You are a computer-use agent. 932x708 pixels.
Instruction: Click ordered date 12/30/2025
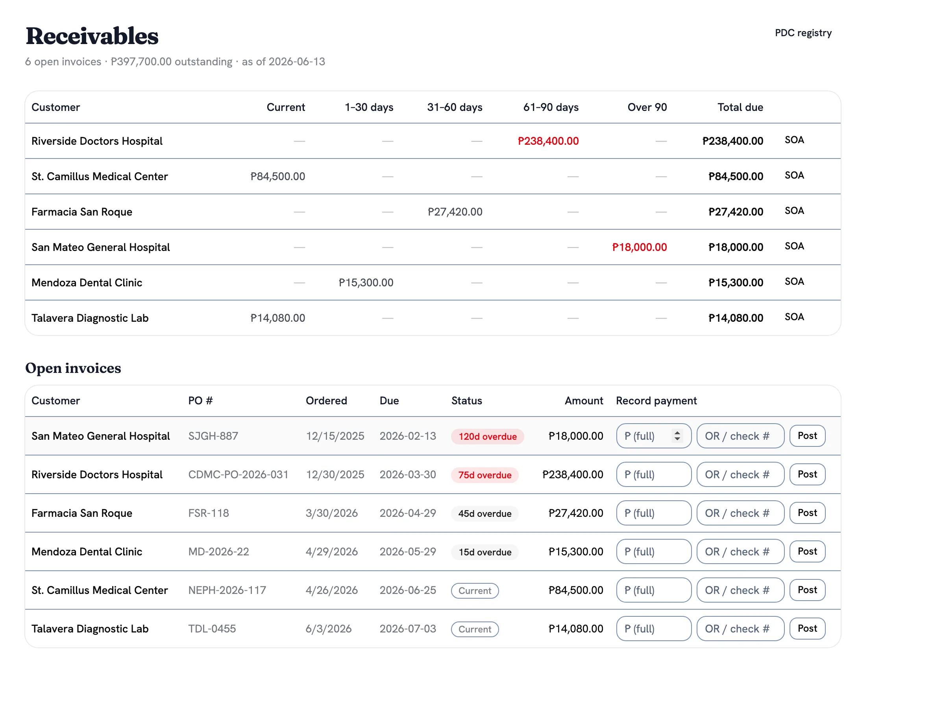coord(335,474)
